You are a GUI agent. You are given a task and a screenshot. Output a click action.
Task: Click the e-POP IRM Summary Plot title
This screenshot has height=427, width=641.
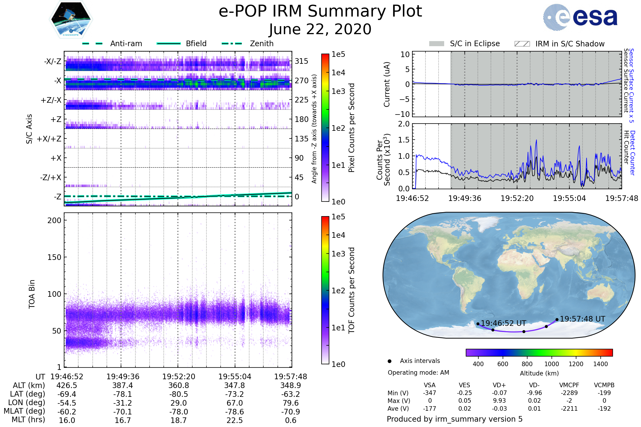click(320, 11)
